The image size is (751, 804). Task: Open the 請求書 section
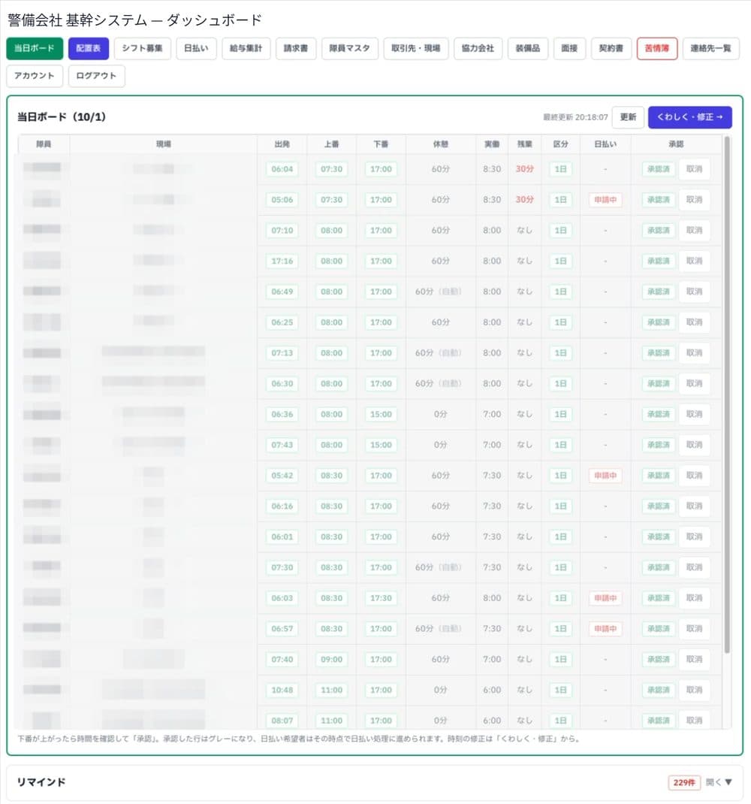click(x=296, y=49)
